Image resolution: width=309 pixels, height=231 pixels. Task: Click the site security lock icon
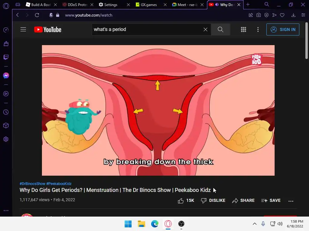pos(58,15)
